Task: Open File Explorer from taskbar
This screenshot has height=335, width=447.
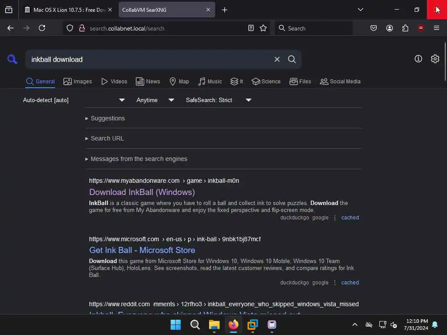Action: pos(214,325)
